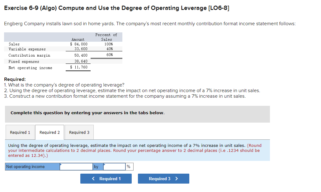321x192 pixels.
Task: Select the blue instruction text about rounding
Action: 137,150
